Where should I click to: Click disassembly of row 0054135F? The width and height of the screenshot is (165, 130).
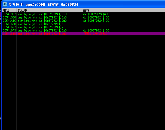tap(42, 14)
